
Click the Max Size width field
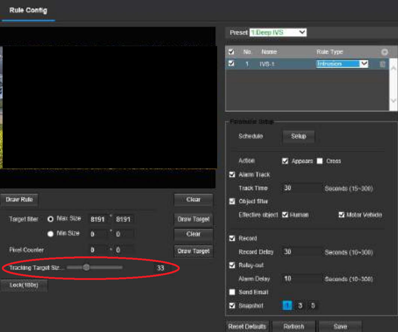(x=98, y=219)
